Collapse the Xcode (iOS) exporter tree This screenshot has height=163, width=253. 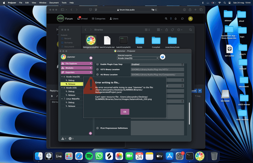point(62,88)
